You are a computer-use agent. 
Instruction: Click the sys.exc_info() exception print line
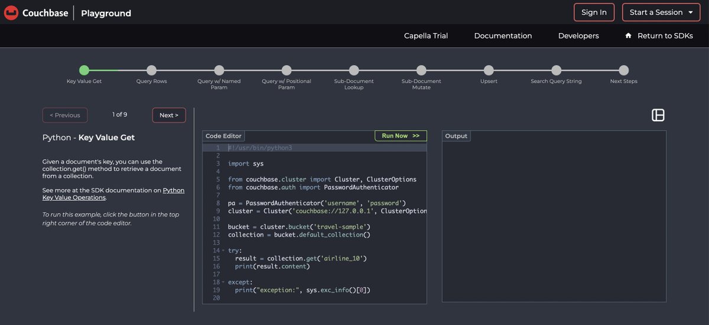[x=303, y=290]
